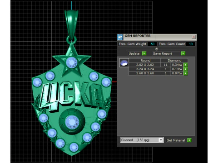
Task: Click the green arrow next to Save Report
Action: pyautogui.click(x=183, y=53)
